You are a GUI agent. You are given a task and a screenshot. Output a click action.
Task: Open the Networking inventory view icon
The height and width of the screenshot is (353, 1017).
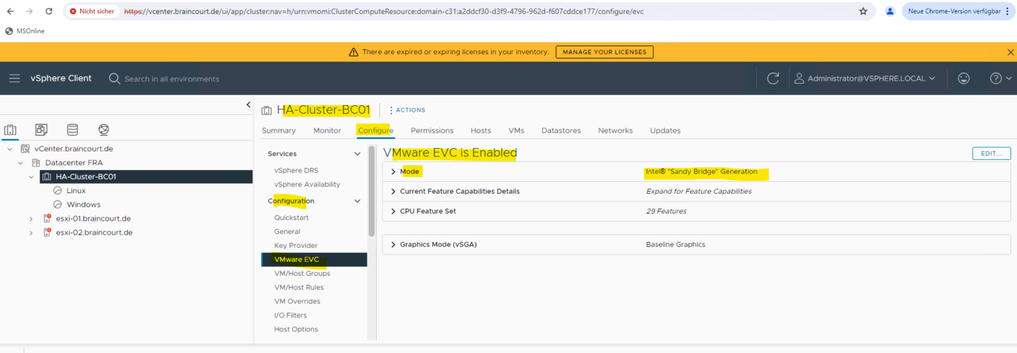click(x=103, y=130)
